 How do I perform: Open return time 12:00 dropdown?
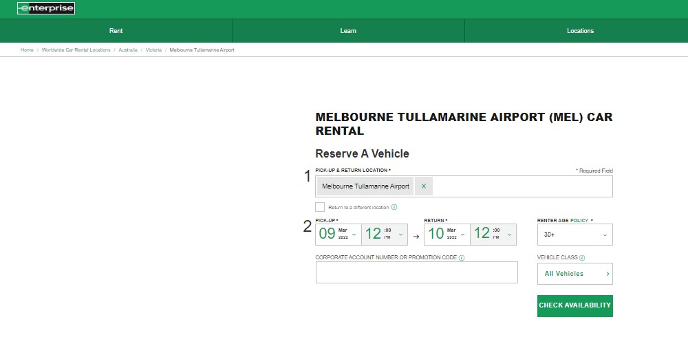(493, 235)
